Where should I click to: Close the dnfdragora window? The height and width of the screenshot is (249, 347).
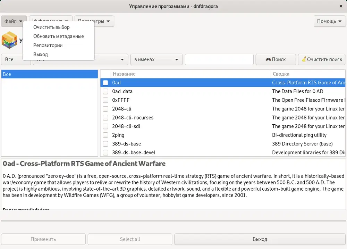pos(341,6)
